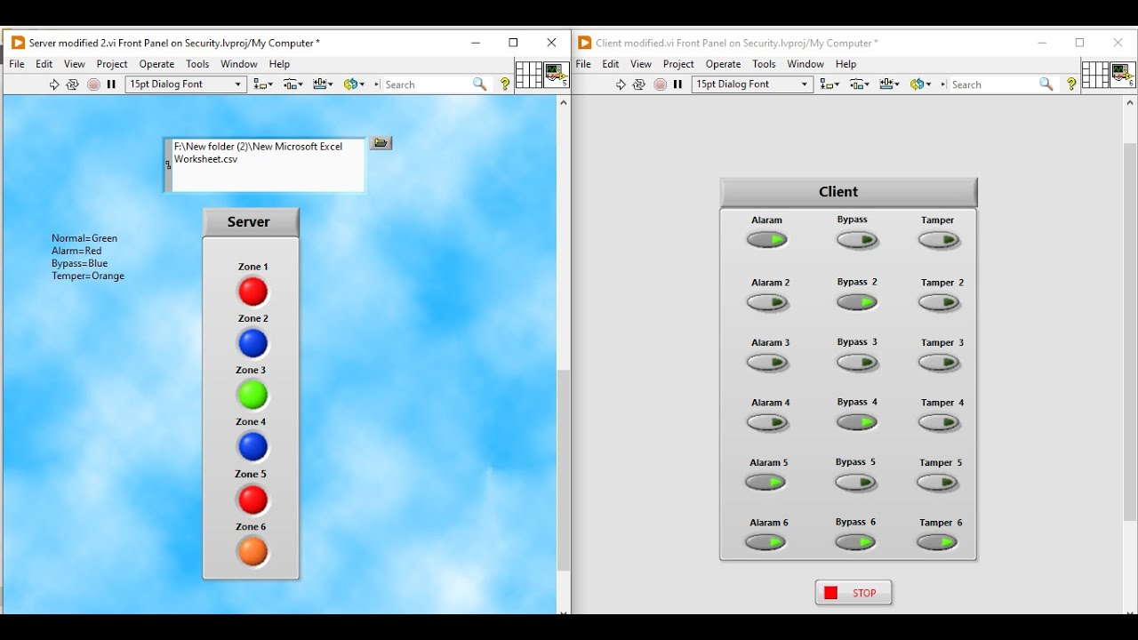
Task: Open Reorder menu in Client toolbar
Action: pos(921,84)
